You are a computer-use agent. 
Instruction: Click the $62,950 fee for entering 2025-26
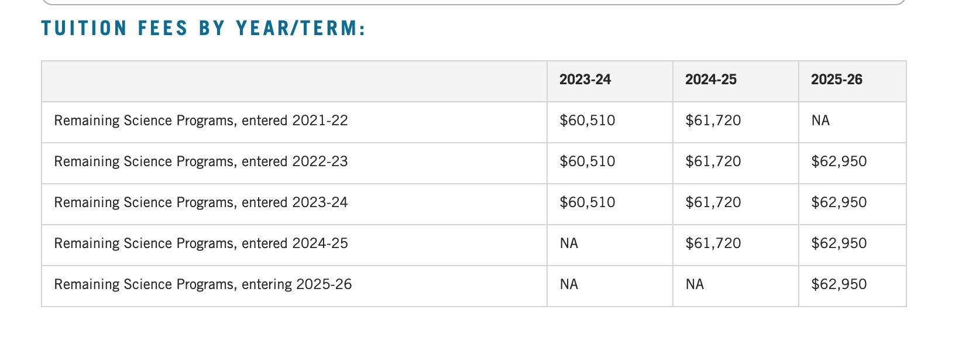point(839,284)
